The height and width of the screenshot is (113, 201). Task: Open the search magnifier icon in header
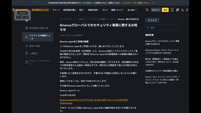tap(147, 10)
